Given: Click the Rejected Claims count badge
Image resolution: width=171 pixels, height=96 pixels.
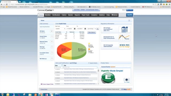Looking at the screenshot, I should 52,42.
